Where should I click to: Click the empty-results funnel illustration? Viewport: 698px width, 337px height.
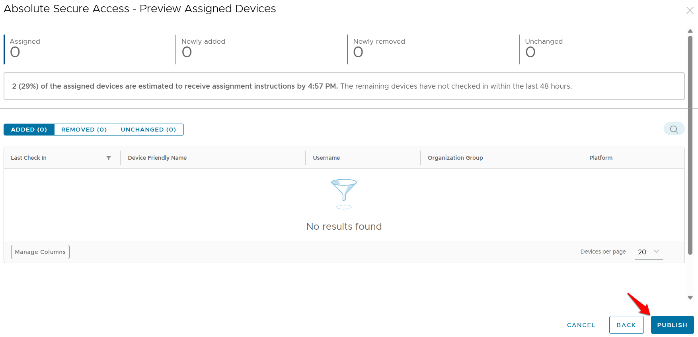(344, 194)
